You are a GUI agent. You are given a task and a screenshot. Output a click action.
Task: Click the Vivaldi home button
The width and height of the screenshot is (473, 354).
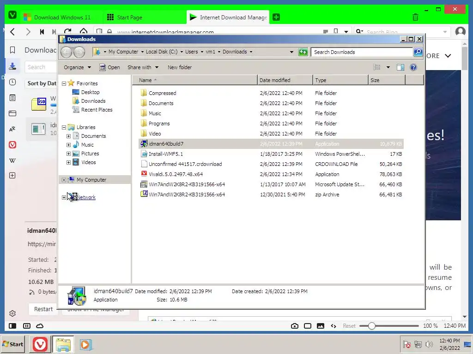point(83,31)
